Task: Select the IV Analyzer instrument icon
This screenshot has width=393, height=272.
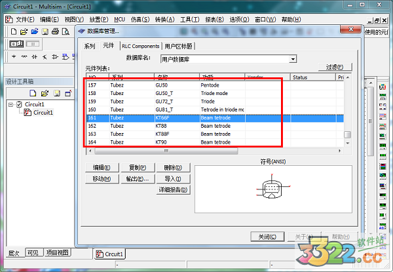Action: point(383,185)
